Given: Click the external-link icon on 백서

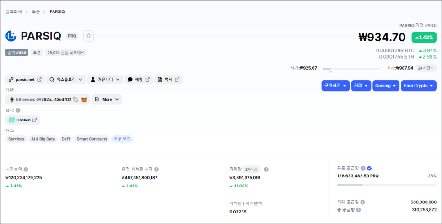Looking at the screenshot, I should (x=177, y=80).
